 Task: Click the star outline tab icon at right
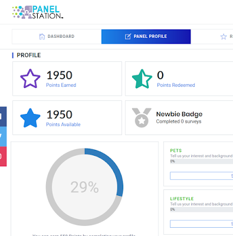[x=224, y=37]
